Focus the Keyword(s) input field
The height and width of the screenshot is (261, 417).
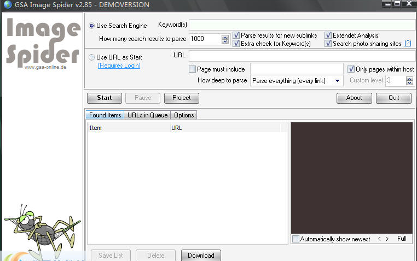(x=303, y=25)
